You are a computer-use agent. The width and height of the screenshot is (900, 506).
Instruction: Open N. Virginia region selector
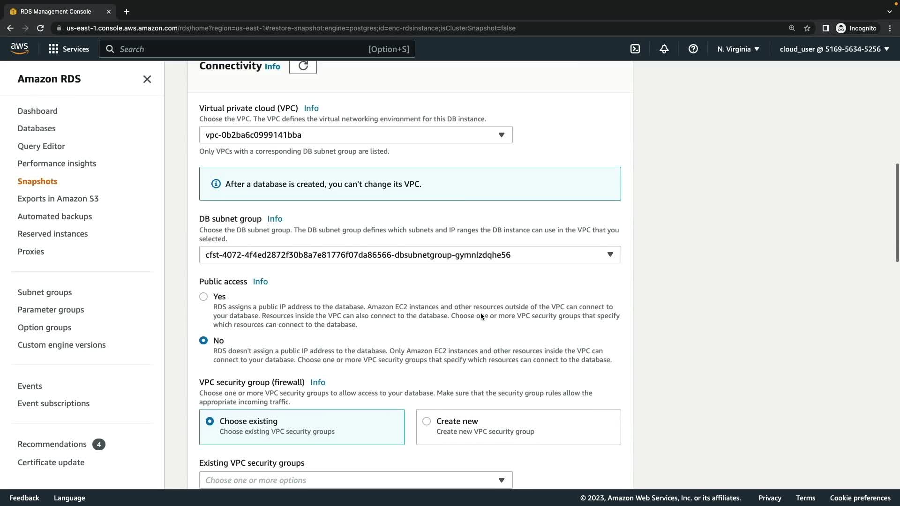coord(738,49)
